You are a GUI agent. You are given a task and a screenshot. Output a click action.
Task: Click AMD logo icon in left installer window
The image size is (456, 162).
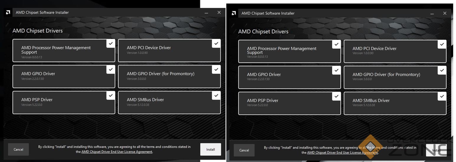coord(8,12)
